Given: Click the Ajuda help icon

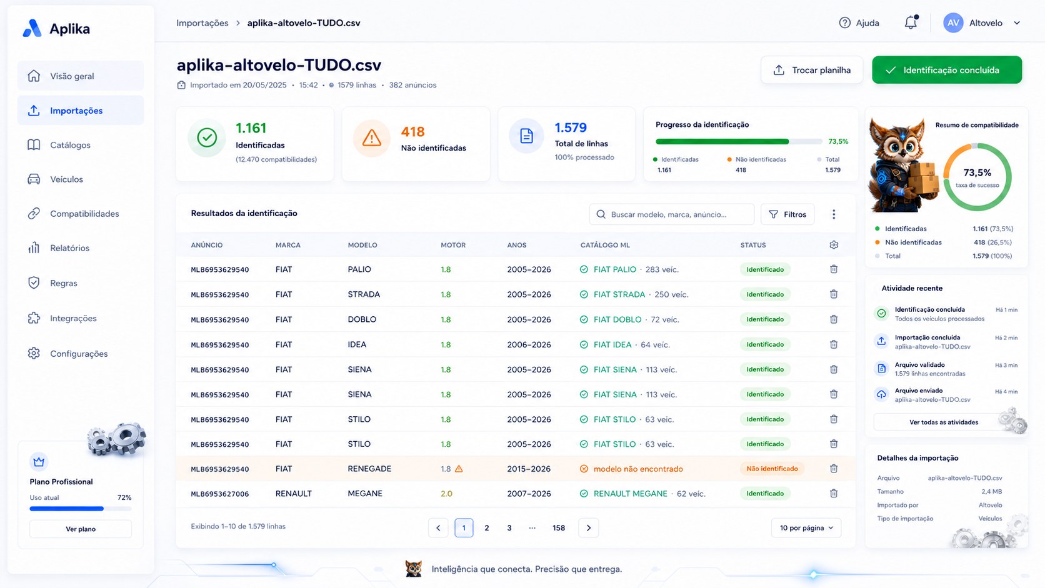Looking at the screenshot, I should pyautogui.click(x=844, y=23).
